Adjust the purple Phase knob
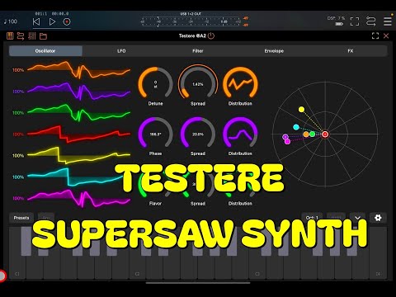 pyautogui.click(x=155, y=134)
